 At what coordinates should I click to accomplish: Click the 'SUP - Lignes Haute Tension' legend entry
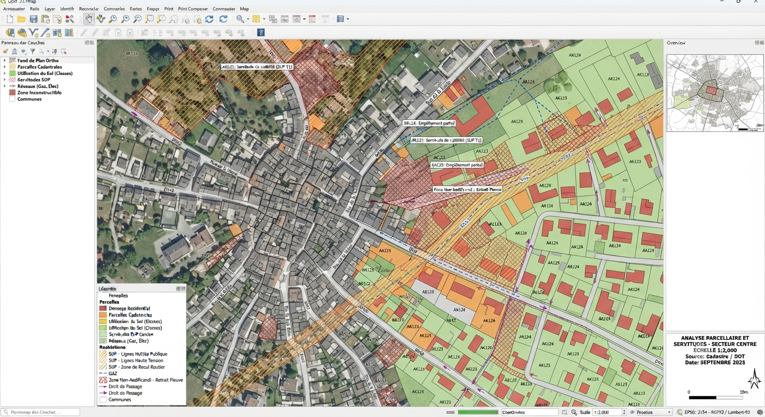[x=136, y=361]
